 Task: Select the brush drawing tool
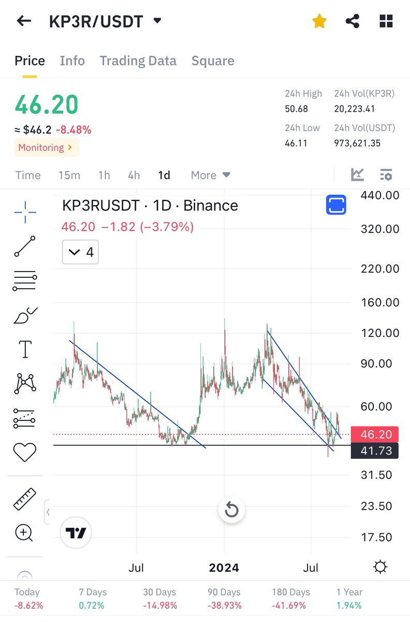tap(25, 315)
